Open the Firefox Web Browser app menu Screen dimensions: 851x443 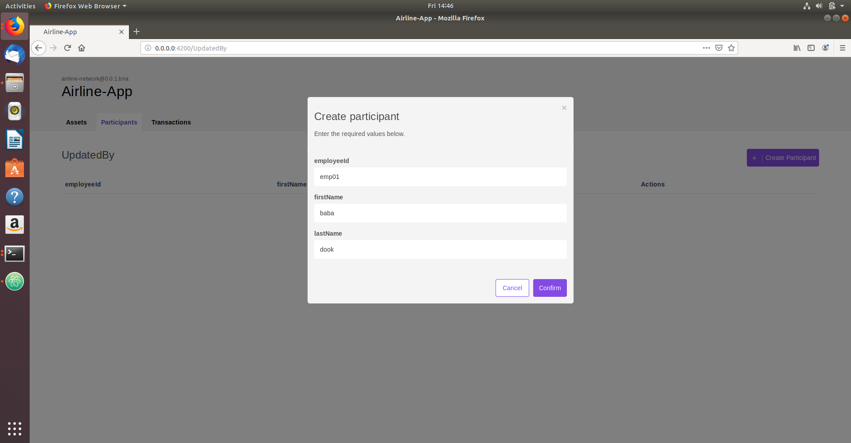click(85, 6)
